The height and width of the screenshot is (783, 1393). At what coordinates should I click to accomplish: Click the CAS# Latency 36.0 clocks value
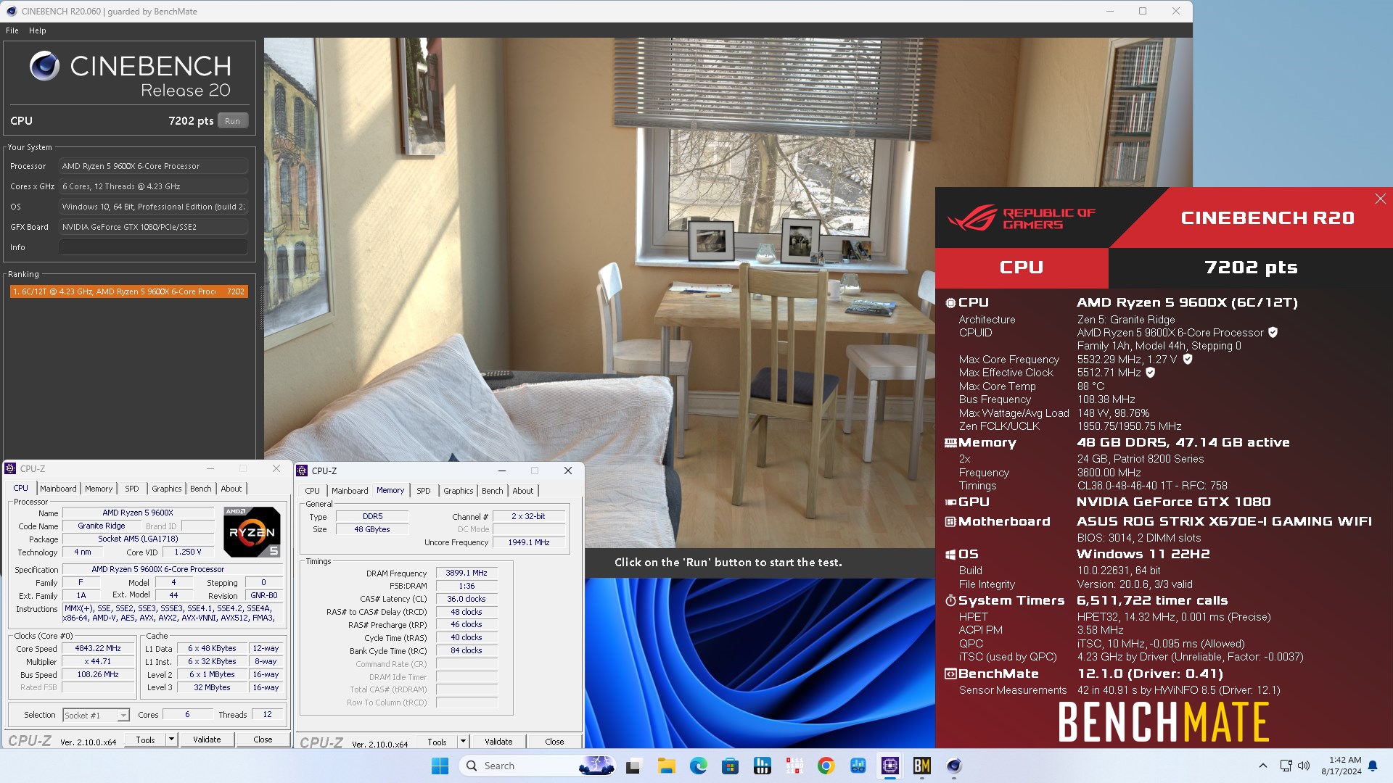(467, 599)
